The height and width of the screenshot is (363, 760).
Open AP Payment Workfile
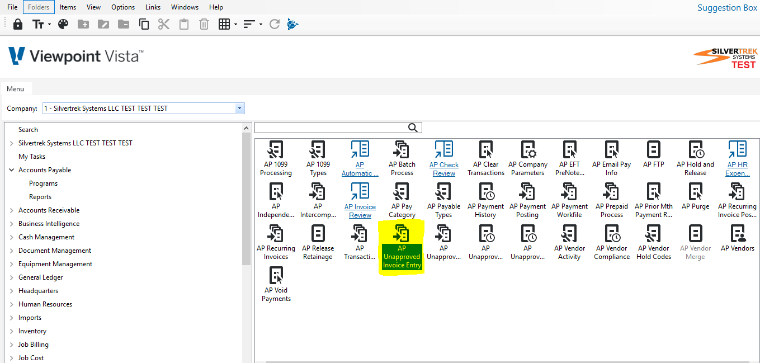pos(570,200)
